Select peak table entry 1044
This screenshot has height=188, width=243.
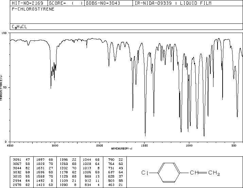[x=87, y=160]
